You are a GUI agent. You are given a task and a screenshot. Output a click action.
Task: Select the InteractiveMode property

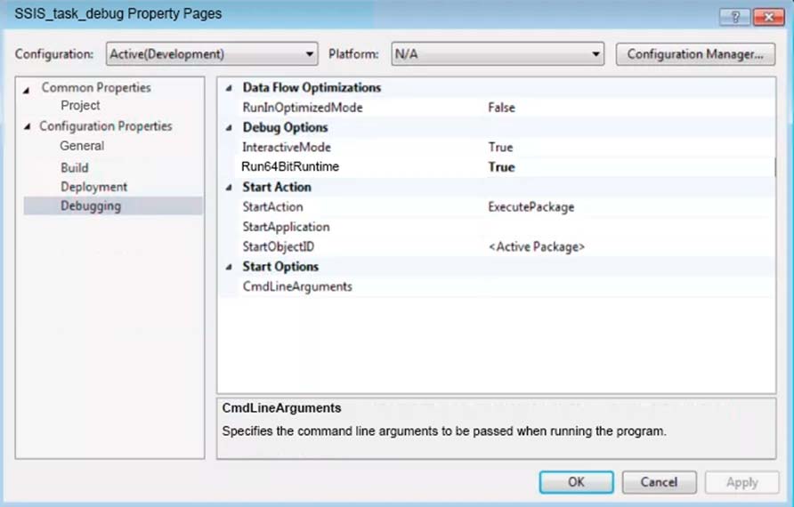point(286,148)
